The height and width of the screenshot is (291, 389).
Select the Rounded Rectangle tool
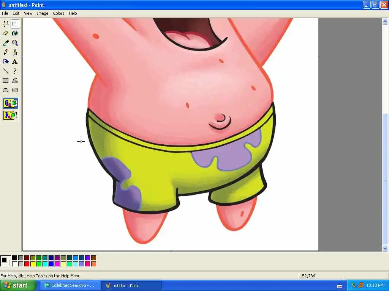pyautogui.click(x=15, y=90)
